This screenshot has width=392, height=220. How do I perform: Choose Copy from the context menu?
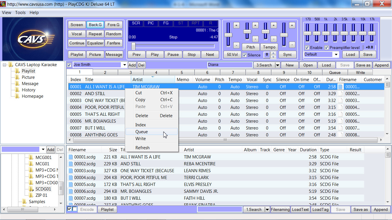(x=152, y=100)
